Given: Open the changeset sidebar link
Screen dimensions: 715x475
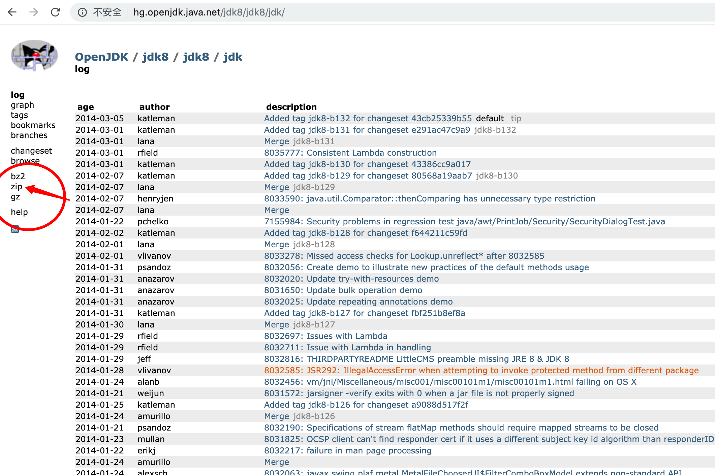Looking at the screenshot, I should coord(31,151).
